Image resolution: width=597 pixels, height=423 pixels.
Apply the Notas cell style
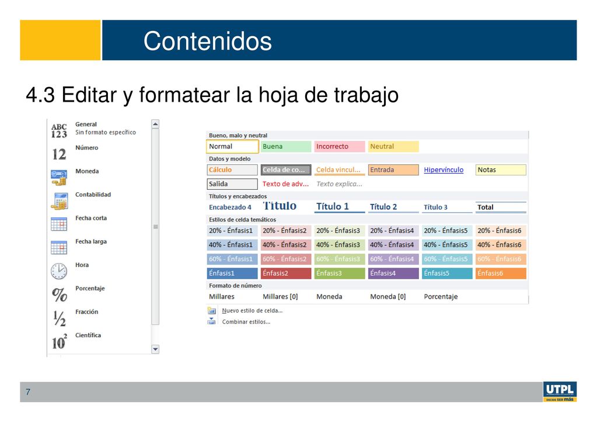(x=501, y=170)
